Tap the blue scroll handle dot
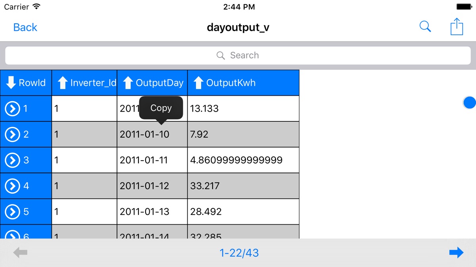Image resolution: width=476 pixels, height=267 pixels. 470,102
